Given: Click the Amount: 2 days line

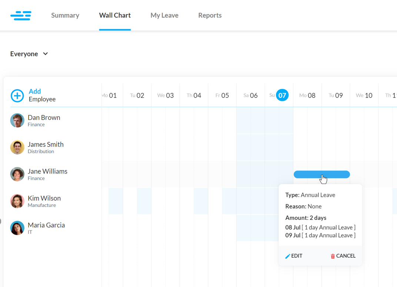Looking at the screenshot, I should coord(306,218).
